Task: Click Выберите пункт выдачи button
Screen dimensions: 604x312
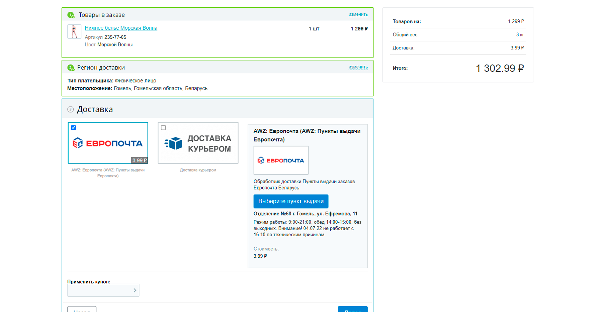Action: [x=291, y=202]
